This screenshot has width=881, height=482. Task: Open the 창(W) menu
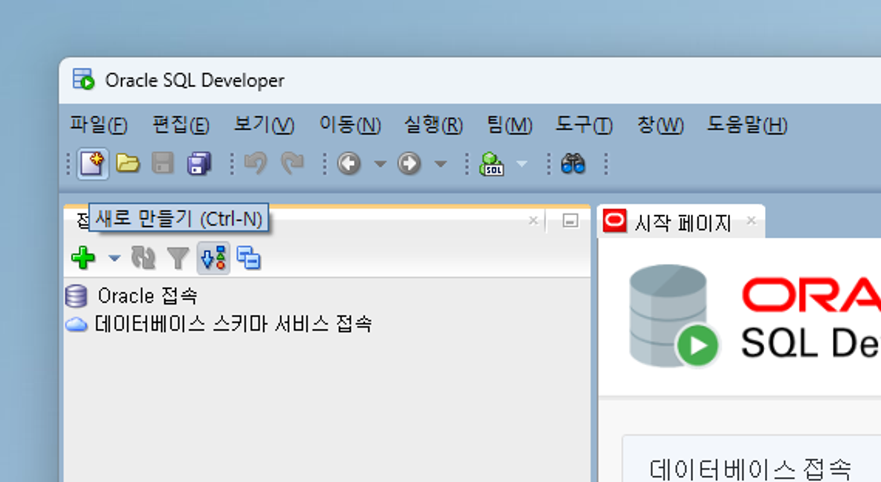pos(660,125)
